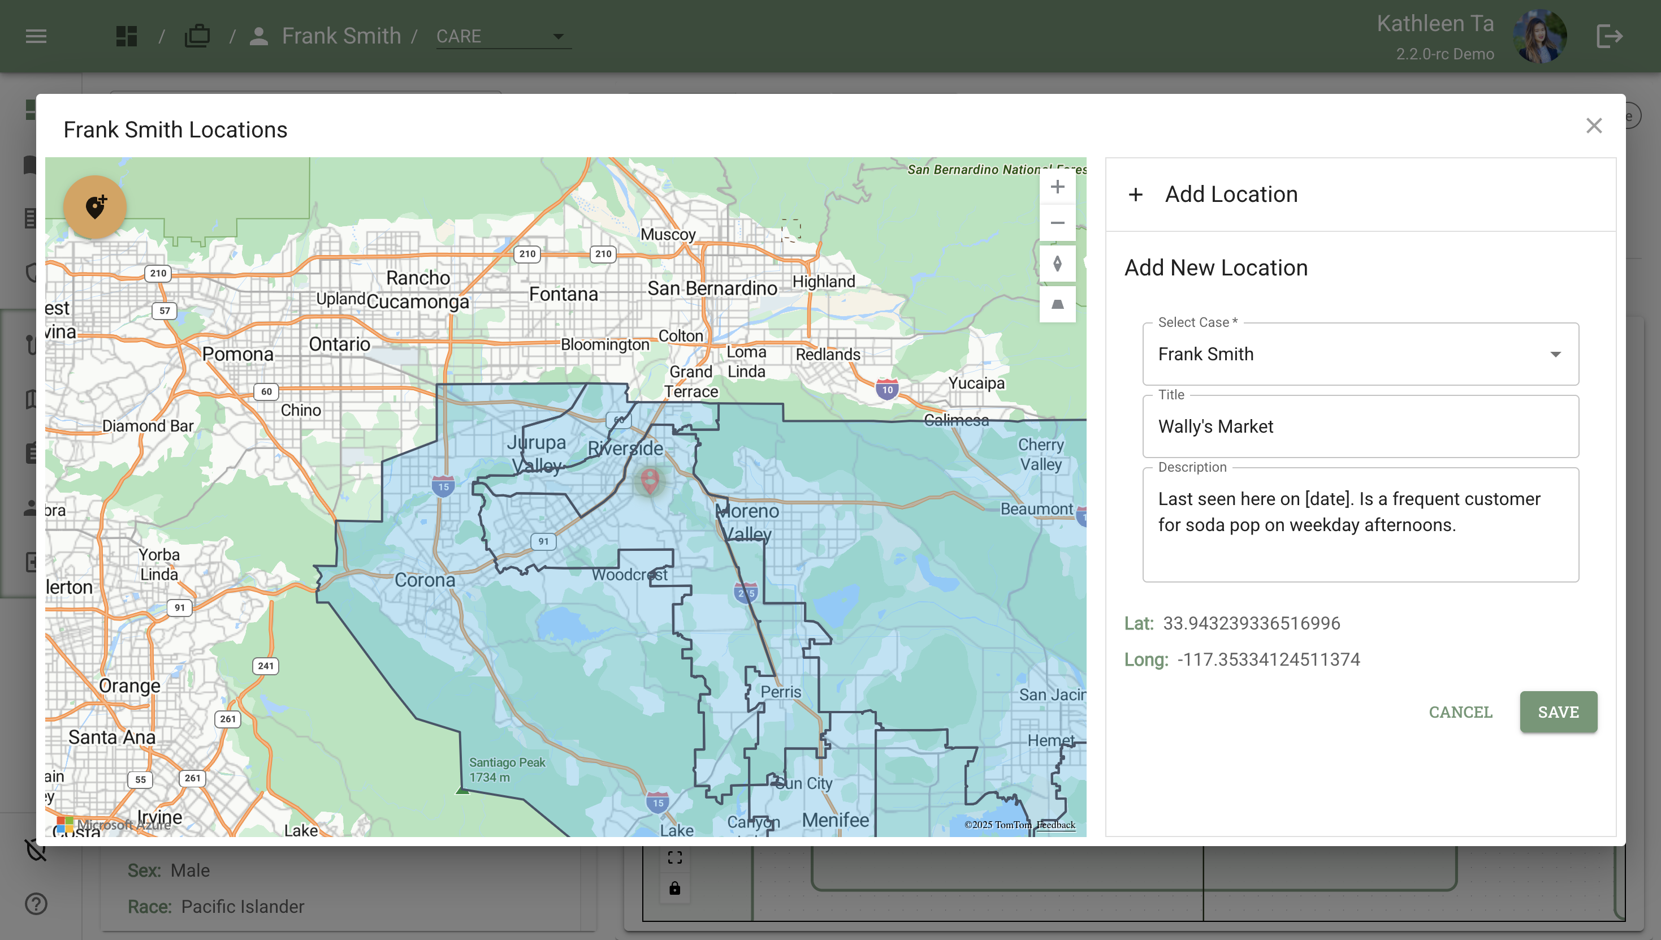The width and height of the screenshot is (1661, 940).
Task: Open the hamburger navigation menu
Action: [x=36, y=36]
